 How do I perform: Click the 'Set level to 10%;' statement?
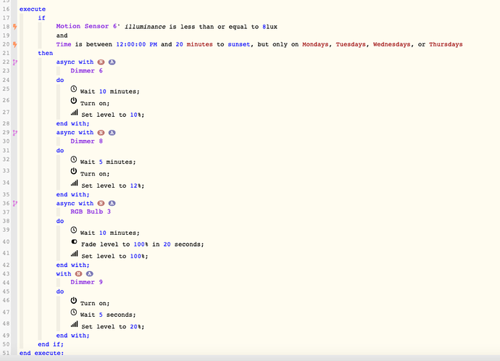coord(113,115)
